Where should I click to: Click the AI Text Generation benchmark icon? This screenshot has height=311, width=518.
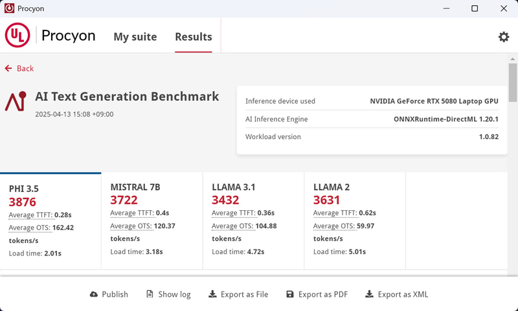(x=16, y=102)
